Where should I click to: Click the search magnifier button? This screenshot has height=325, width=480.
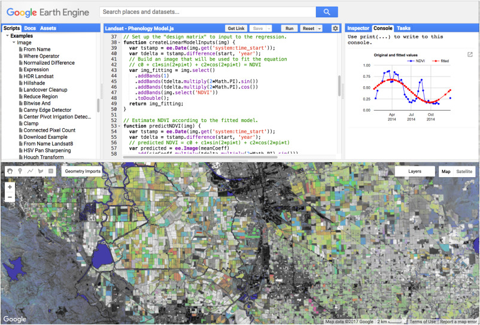(327, 12)
